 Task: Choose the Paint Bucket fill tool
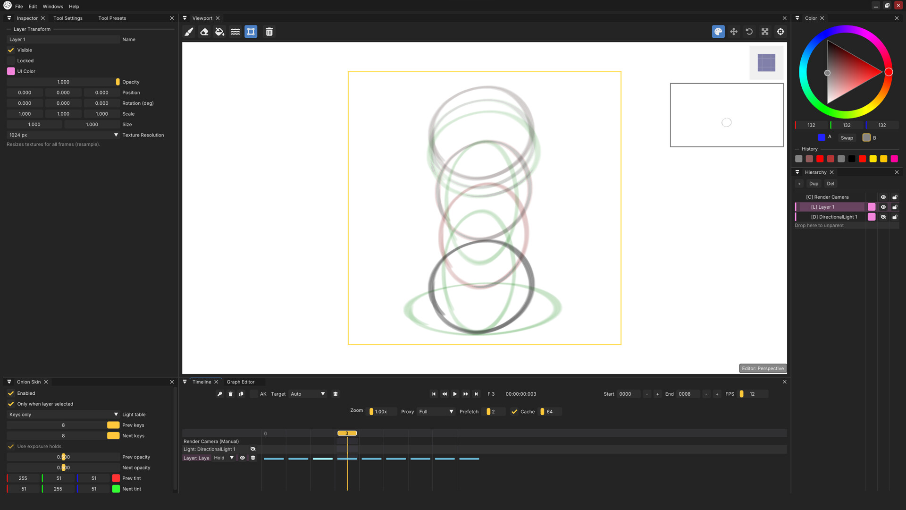tap(219, 32)
